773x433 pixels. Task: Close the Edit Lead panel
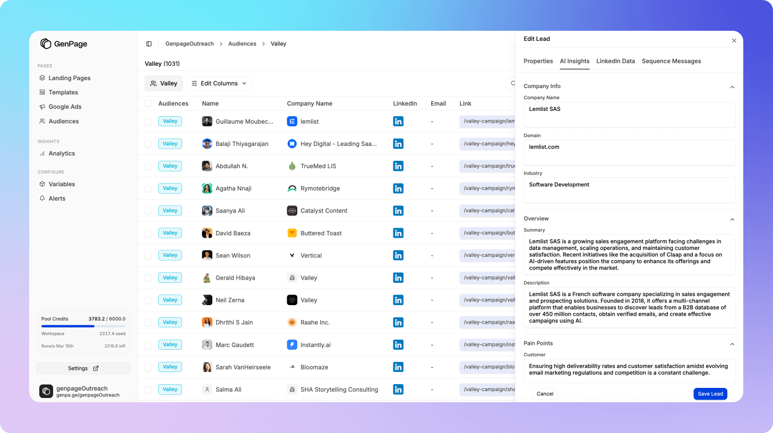coord(734,40)
